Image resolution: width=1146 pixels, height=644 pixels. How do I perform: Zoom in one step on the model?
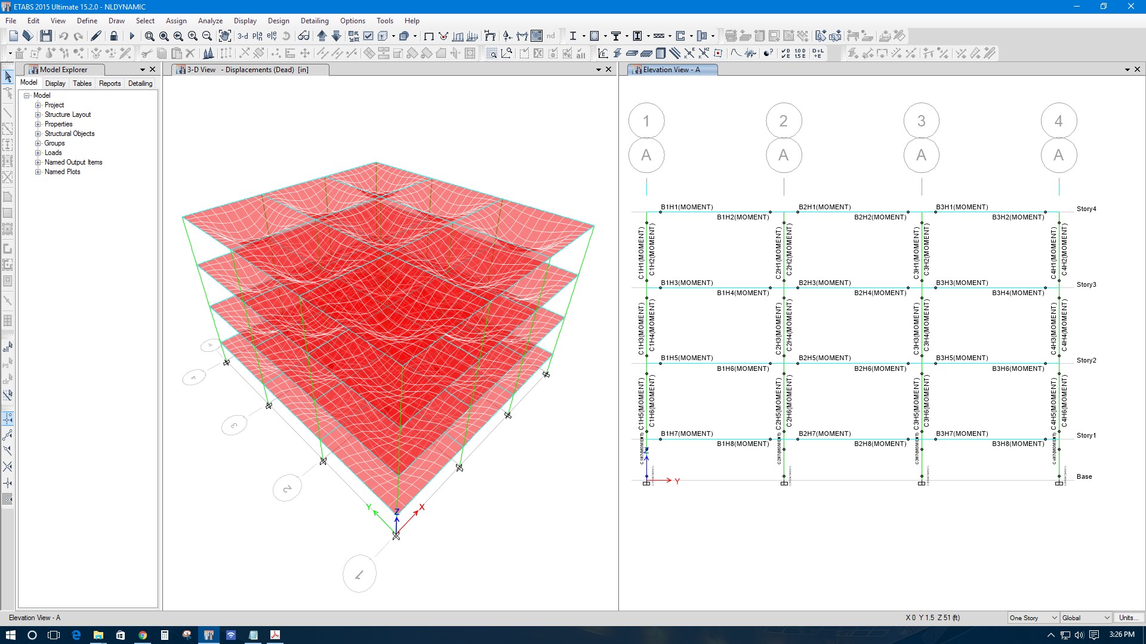coord(192,35)
